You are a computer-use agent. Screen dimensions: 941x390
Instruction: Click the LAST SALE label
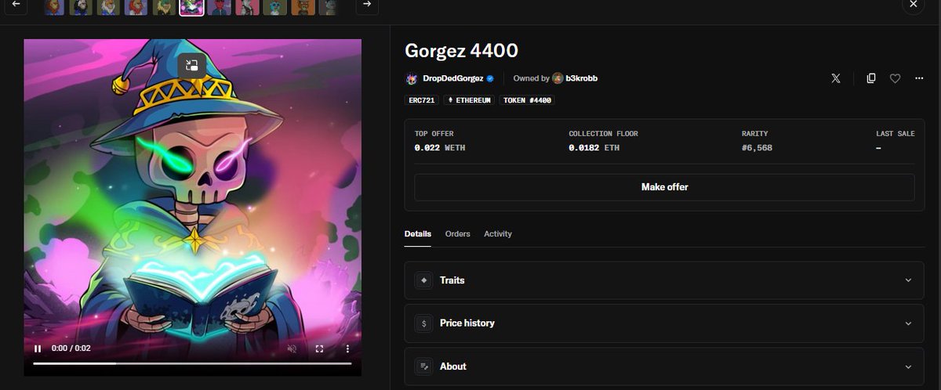coord(896,134)
